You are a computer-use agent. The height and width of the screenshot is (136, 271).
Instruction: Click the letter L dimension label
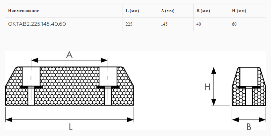71,127
